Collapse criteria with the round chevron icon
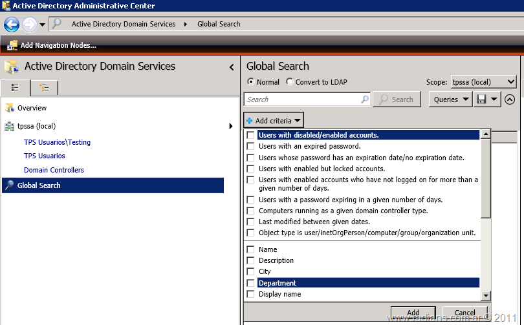Image resolution: width=524 pixels, height=325 pixels. pyautogui.click(x=510, y=100)
